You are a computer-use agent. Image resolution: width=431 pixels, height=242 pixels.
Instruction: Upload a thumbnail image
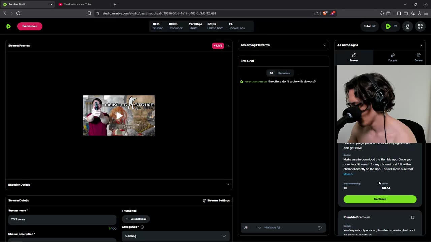click(x=136, y=219)
